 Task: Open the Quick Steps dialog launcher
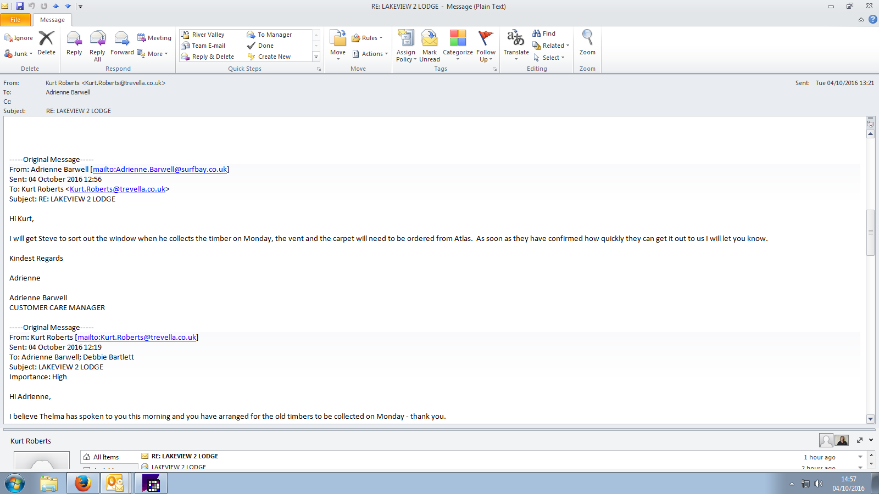coord(319,69)
